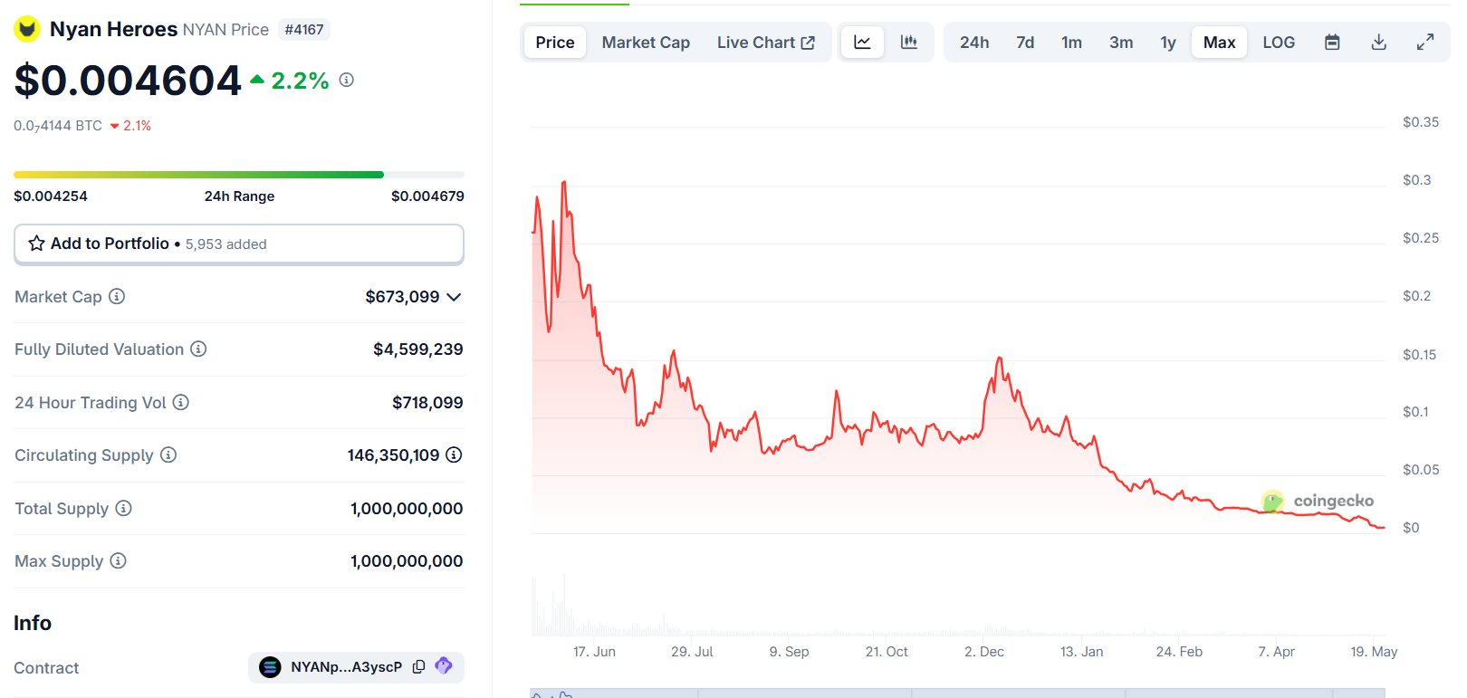This screenshot has width=1467, height=698.
Task: Switch to line chart view icon
Action: point(862,43)
